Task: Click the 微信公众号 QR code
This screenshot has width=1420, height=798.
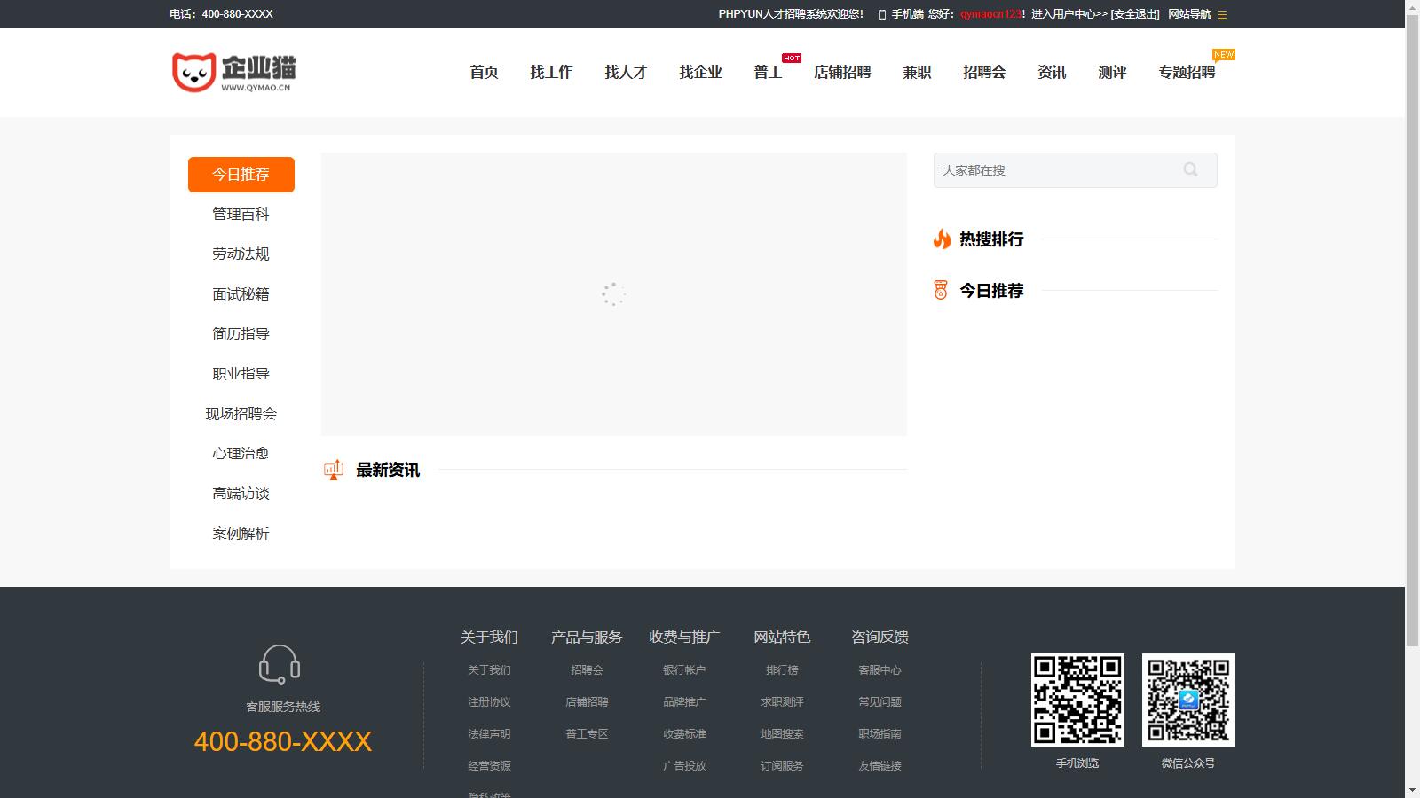Action: [x=1188, y=700]
